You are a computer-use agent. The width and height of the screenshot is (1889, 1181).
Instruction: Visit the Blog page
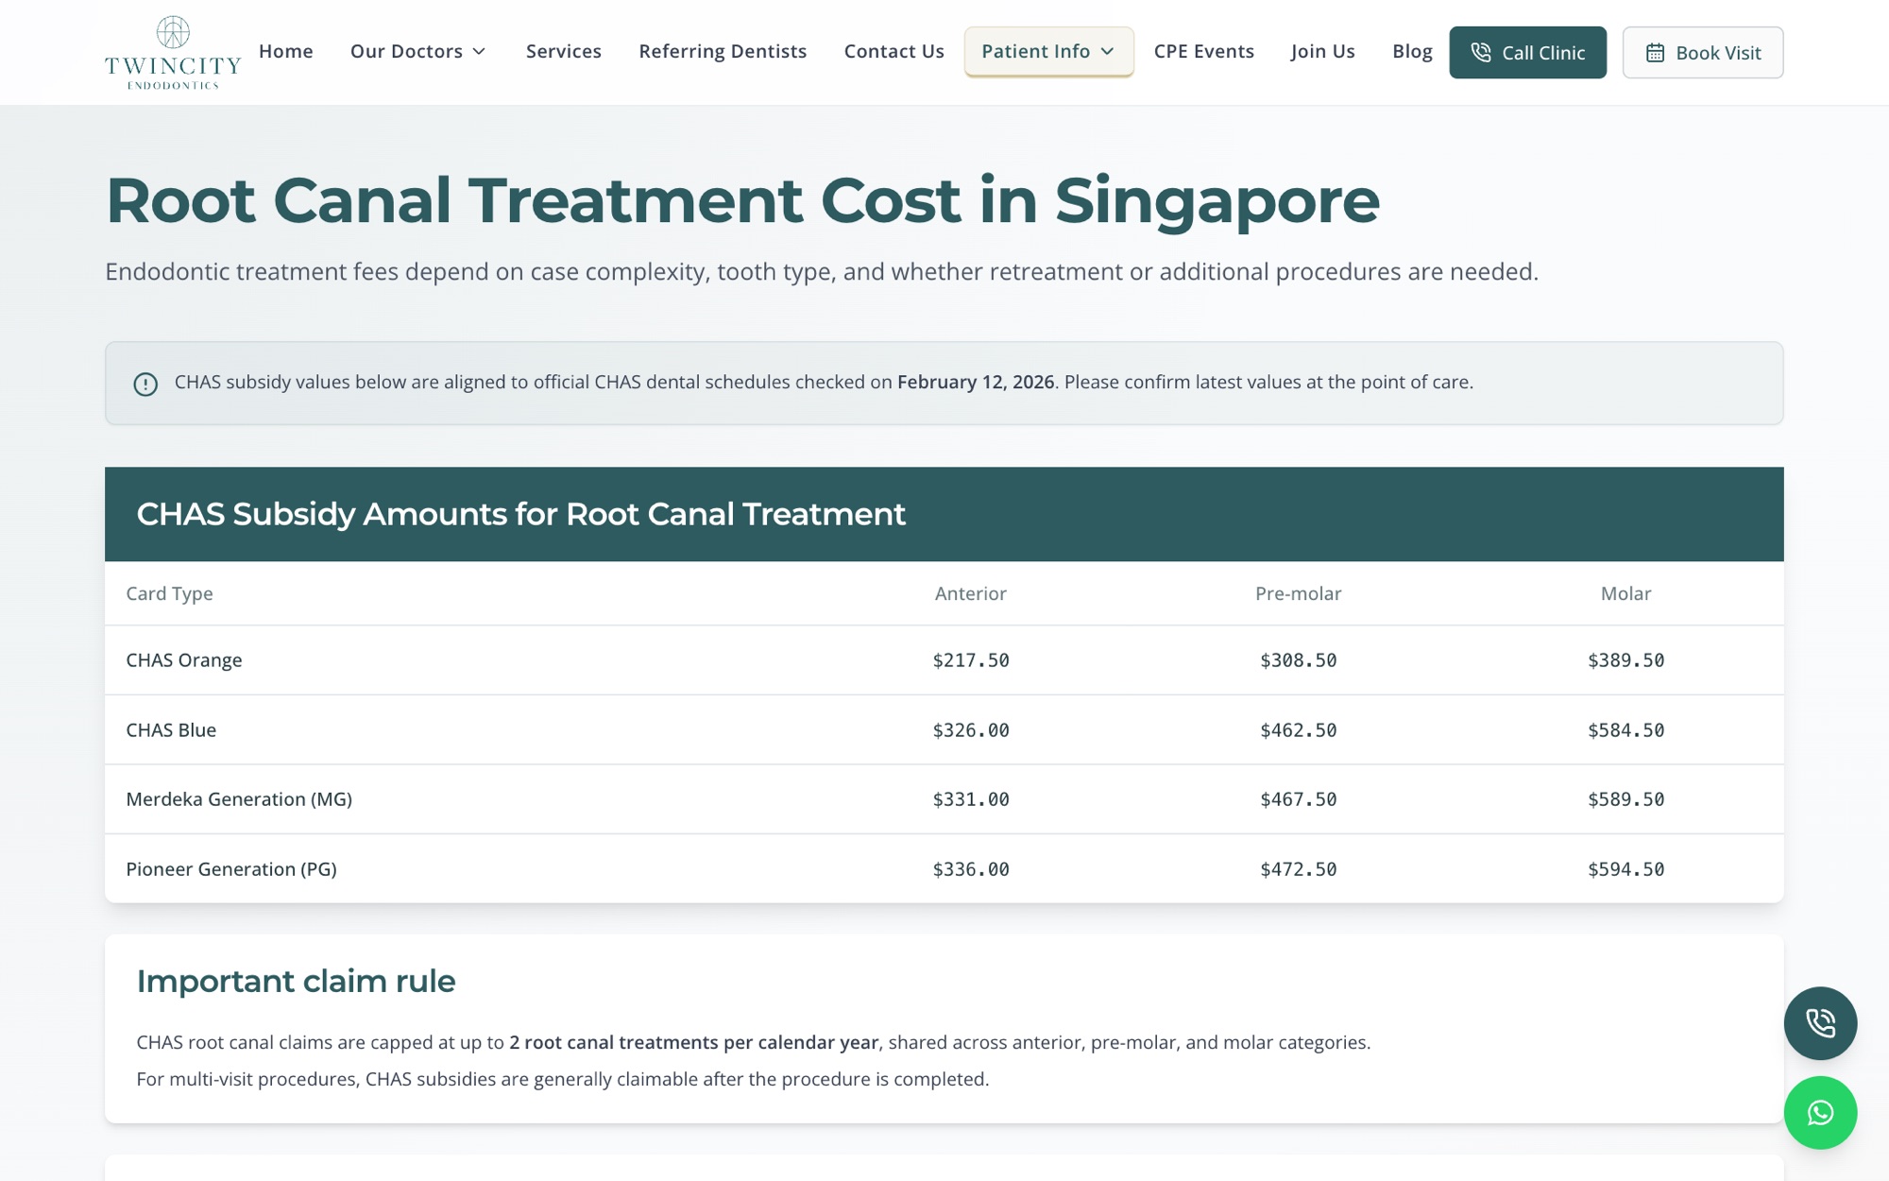[x=1412, y=51]
